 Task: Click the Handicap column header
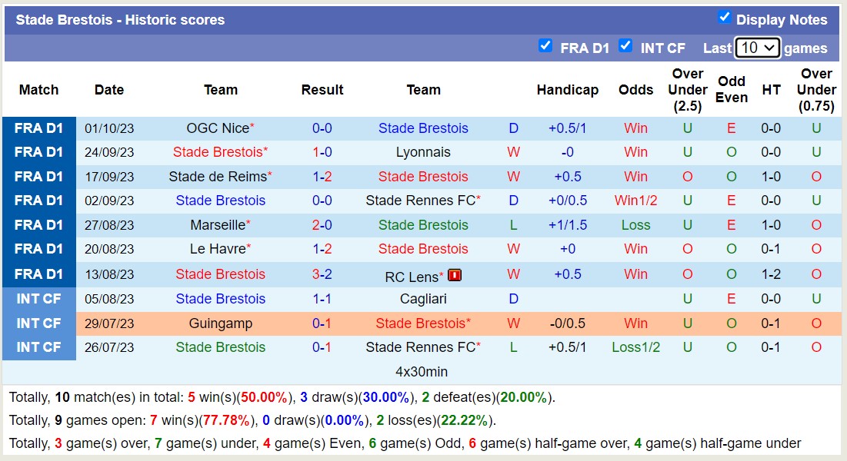click(x=567, y=90)
